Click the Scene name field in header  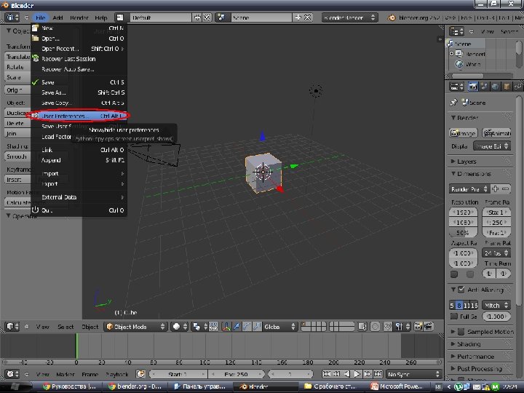coord(261,17)
